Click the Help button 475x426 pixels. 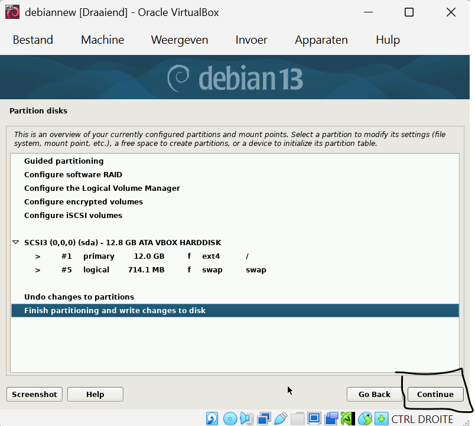click(x=95, y=394)
